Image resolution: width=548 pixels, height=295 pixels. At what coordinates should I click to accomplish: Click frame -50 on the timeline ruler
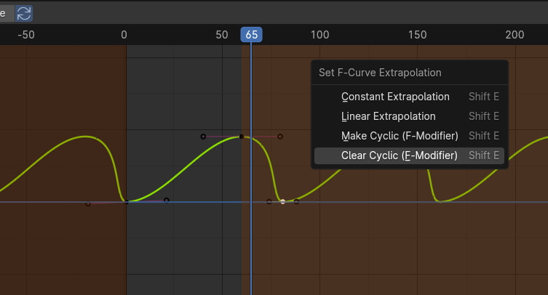[x=26, y=35]
